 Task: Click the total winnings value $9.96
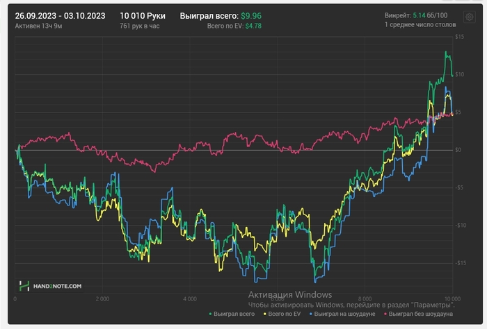pos(251,16)
